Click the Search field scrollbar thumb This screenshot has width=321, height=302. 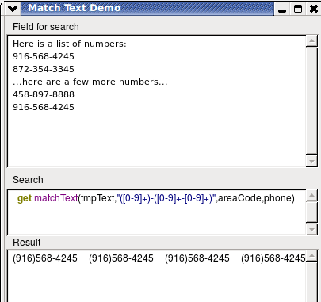pyautogui.click(x=311, y=212)
